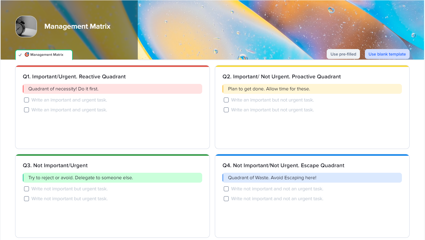Click the first Q2 task placeholder text field

pyautogui.click(x=272, y=100)
